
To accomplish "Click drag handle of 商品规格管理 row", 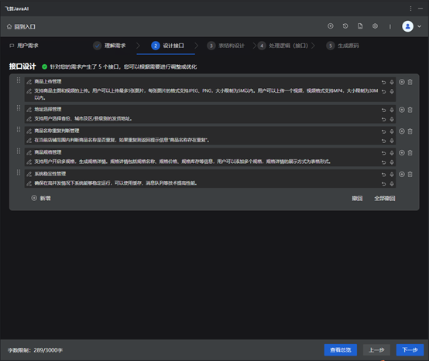I will tap(19, 151).
